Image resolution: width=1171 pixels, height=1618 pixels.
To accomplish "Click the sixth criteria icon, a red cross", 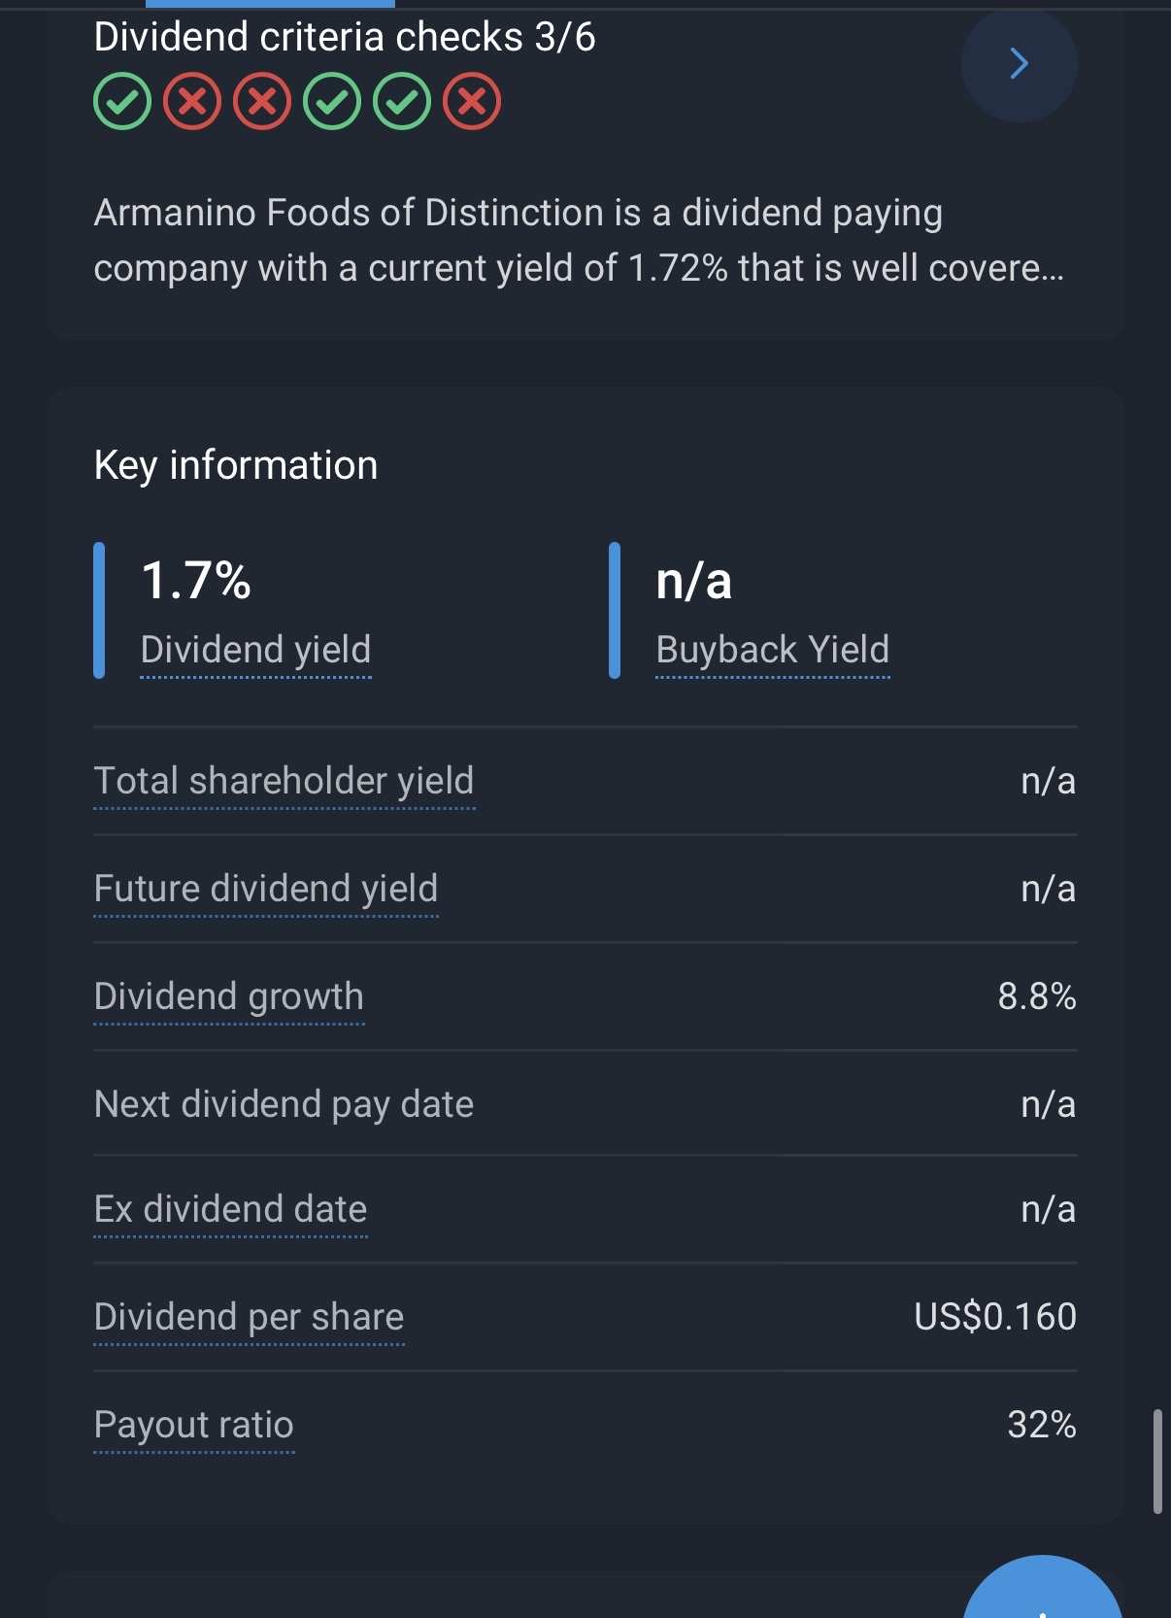I will pos(472,102).
